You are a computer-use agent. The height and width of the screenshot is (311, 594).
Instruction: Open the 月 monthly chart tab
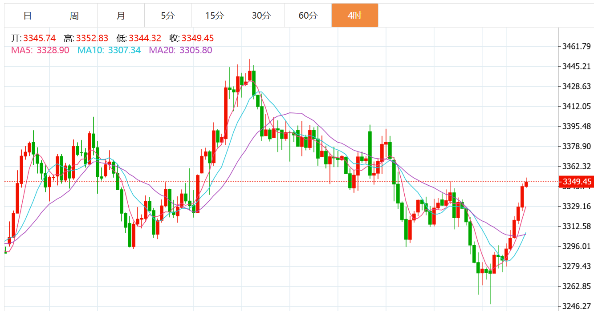point(121,16)
